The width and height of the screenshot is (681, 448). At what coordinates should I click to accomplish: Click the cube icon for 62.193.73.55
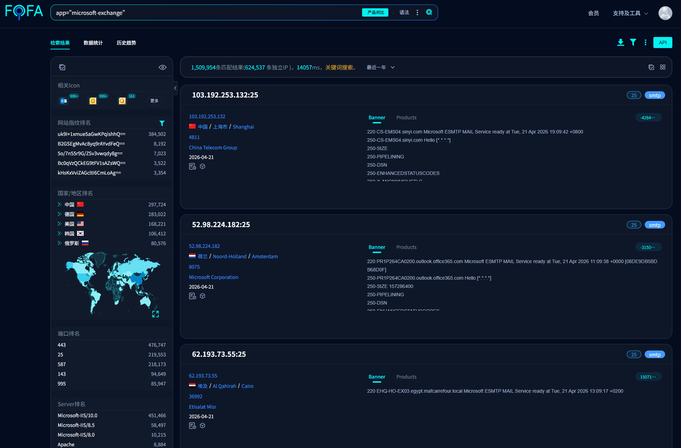click(x=202, y=426)
